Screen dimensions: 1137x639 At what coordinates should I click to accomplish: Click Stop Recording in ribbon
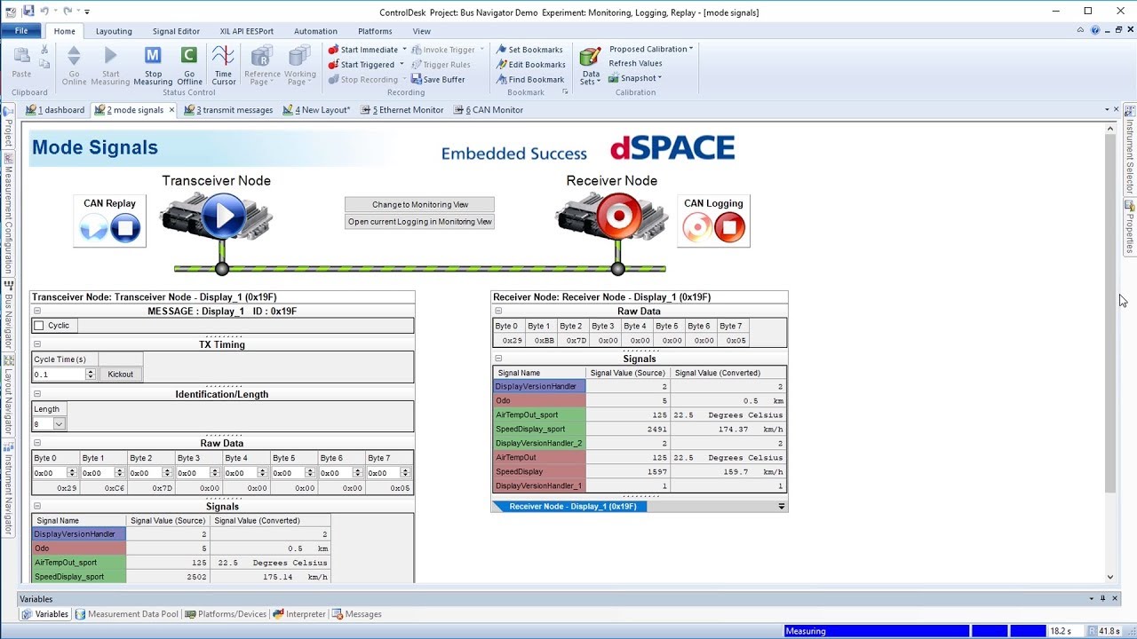point(363,80)
